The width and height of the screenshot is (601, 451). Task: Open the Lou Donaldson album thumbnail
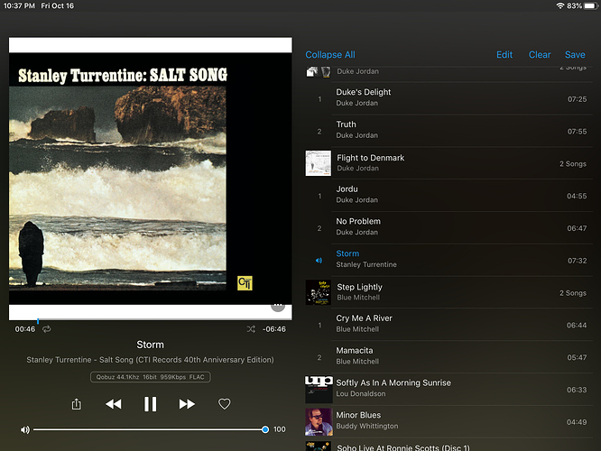[319, 390]
